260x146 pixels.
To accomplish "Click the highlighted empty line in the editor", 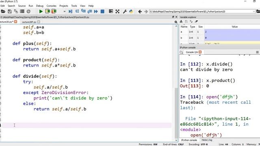I will (x=86, y=125).
